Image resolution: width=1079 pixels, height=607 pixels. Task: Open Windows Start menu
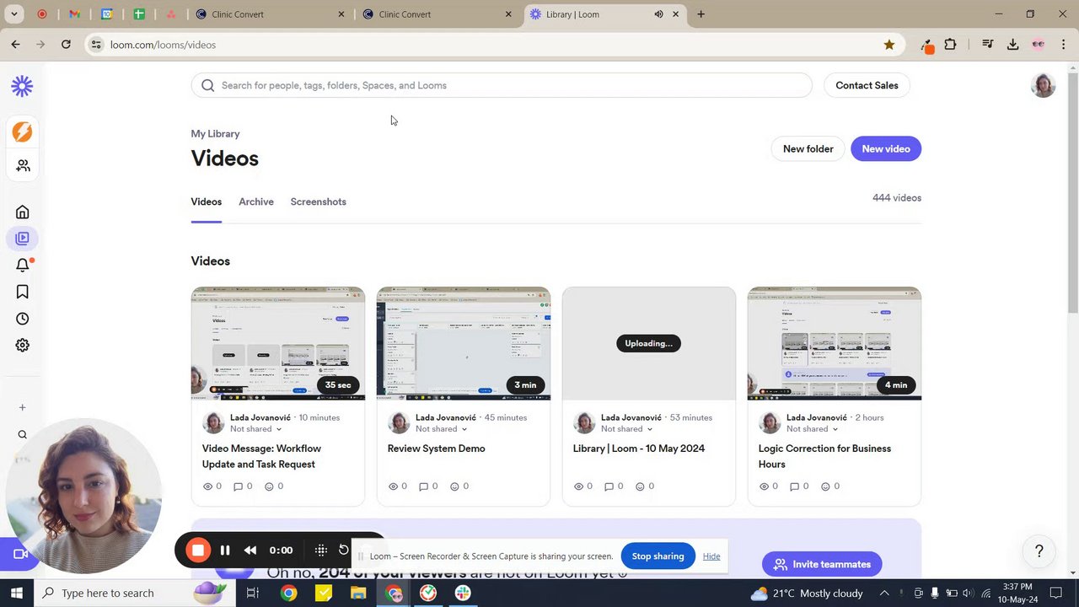[16, 593]
